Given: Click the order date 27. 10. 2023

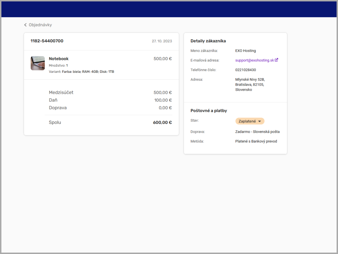Looking at the screenshot, I should [162, 41].
